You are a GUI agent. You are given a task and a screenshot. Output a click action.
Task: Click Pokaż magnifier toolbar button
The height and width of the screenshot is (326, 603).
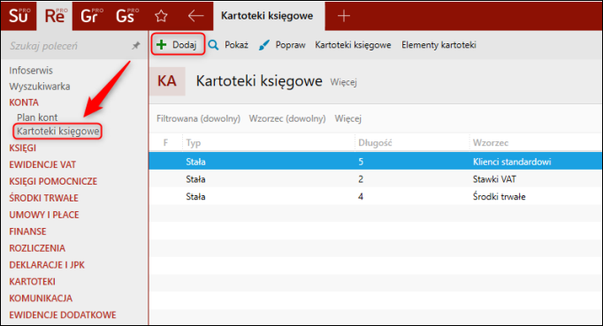pyautogui.click(x=228, y=45)
